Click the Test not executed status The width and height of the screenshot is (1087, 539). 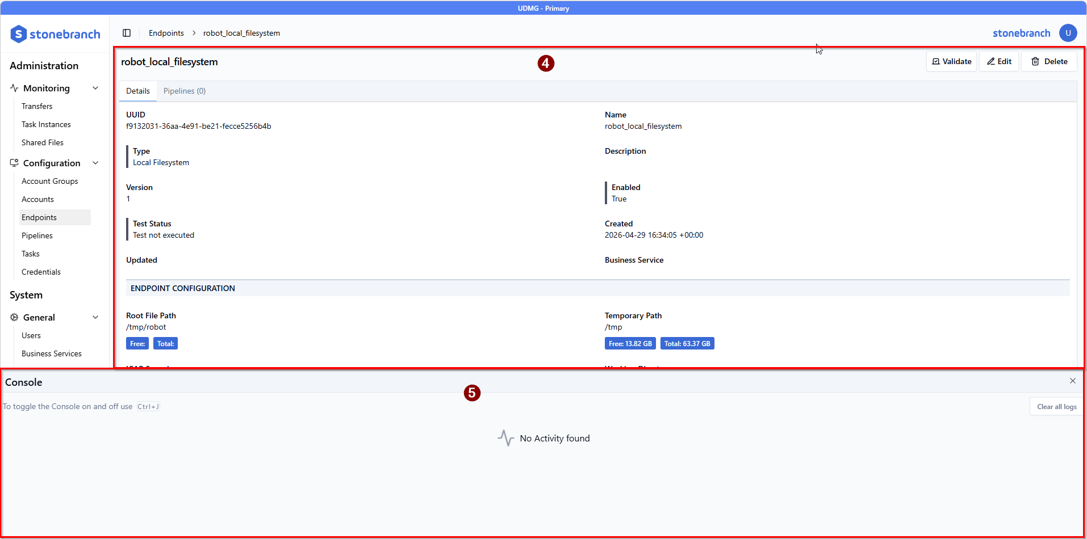(164, 235)
